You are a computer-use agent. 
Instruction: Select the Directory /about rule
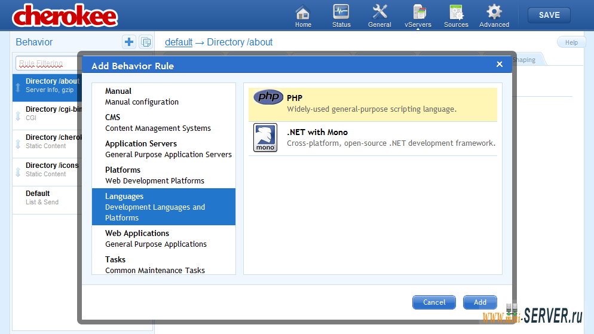47,87
